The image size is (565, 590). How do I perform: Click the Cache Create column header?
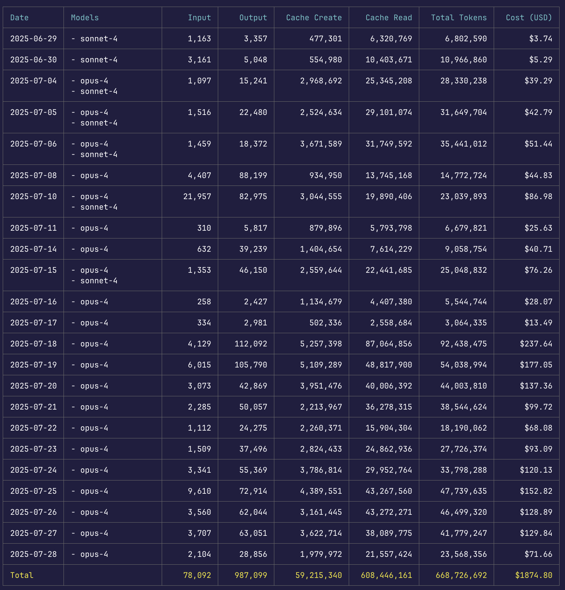(314, 18)
